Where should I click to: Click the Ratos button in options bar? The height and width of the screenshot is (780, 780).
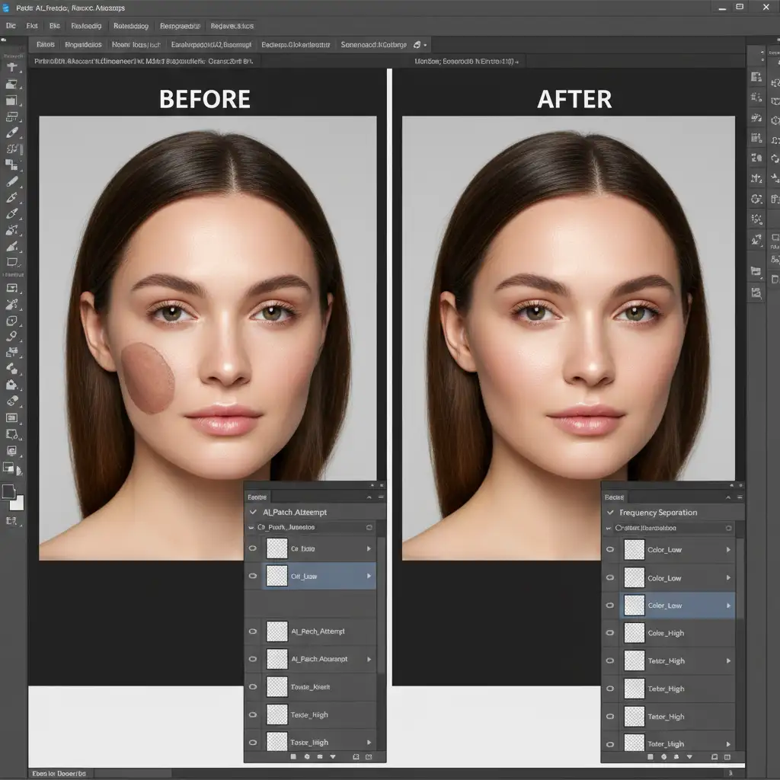pyautogui.click(x=46, y=45)
